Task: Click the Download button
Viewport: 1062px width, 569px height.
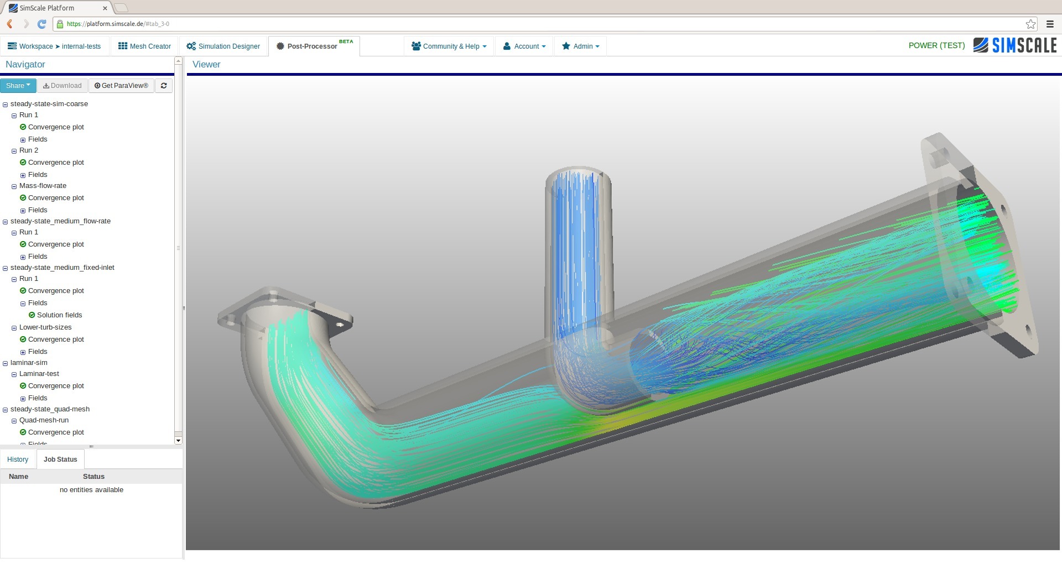Action: tap(62, 86)
